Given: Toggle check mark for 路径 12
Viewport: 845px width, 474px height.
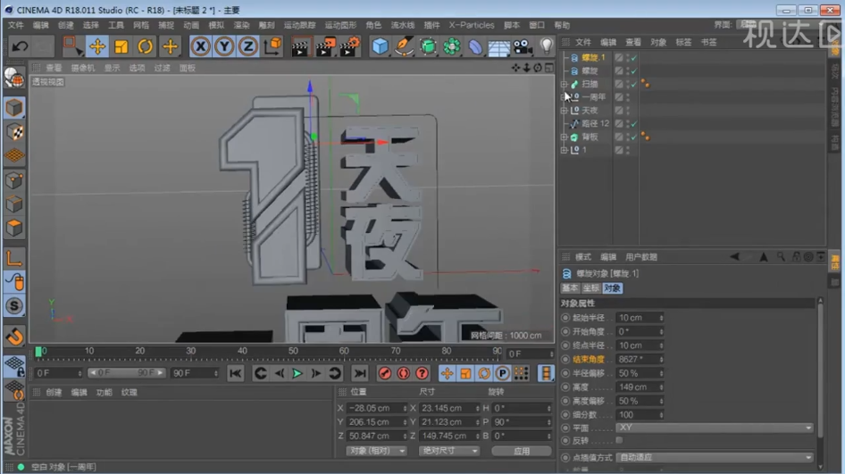Looking at the screenshot, I should pyautogui.click(x=634, y=124).
